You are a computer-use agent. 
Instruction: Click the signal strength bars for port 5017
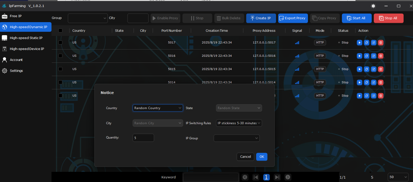tap(297, 43)
